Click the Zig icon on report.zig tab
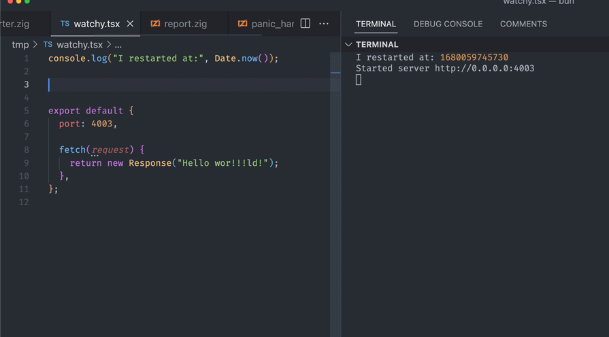609x337 pixels. pos(155,24)
